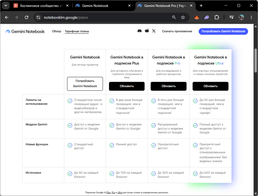Click the Лимиты на использование row label

[x=37, y=102]
